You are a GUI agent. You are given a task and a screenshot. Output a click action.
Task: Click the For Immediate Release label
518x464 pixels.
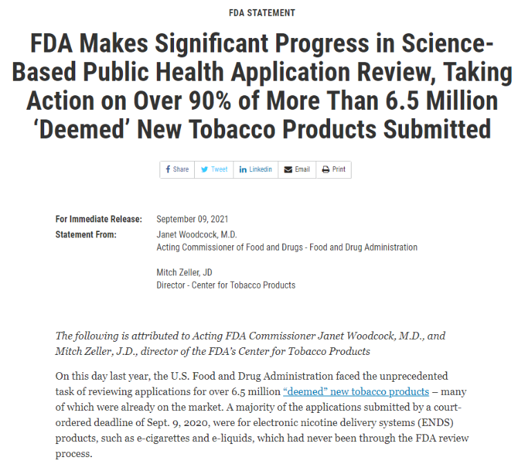coord(99,220)
